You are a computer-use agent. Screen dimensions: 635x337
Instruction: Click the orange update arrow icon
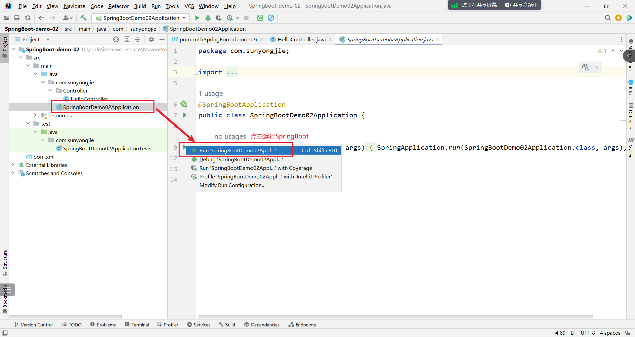point(618,18)
